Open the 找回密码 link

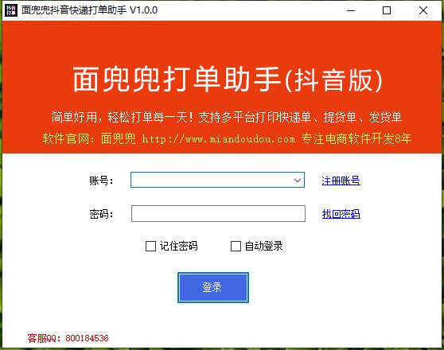click(x=341, y=214)
